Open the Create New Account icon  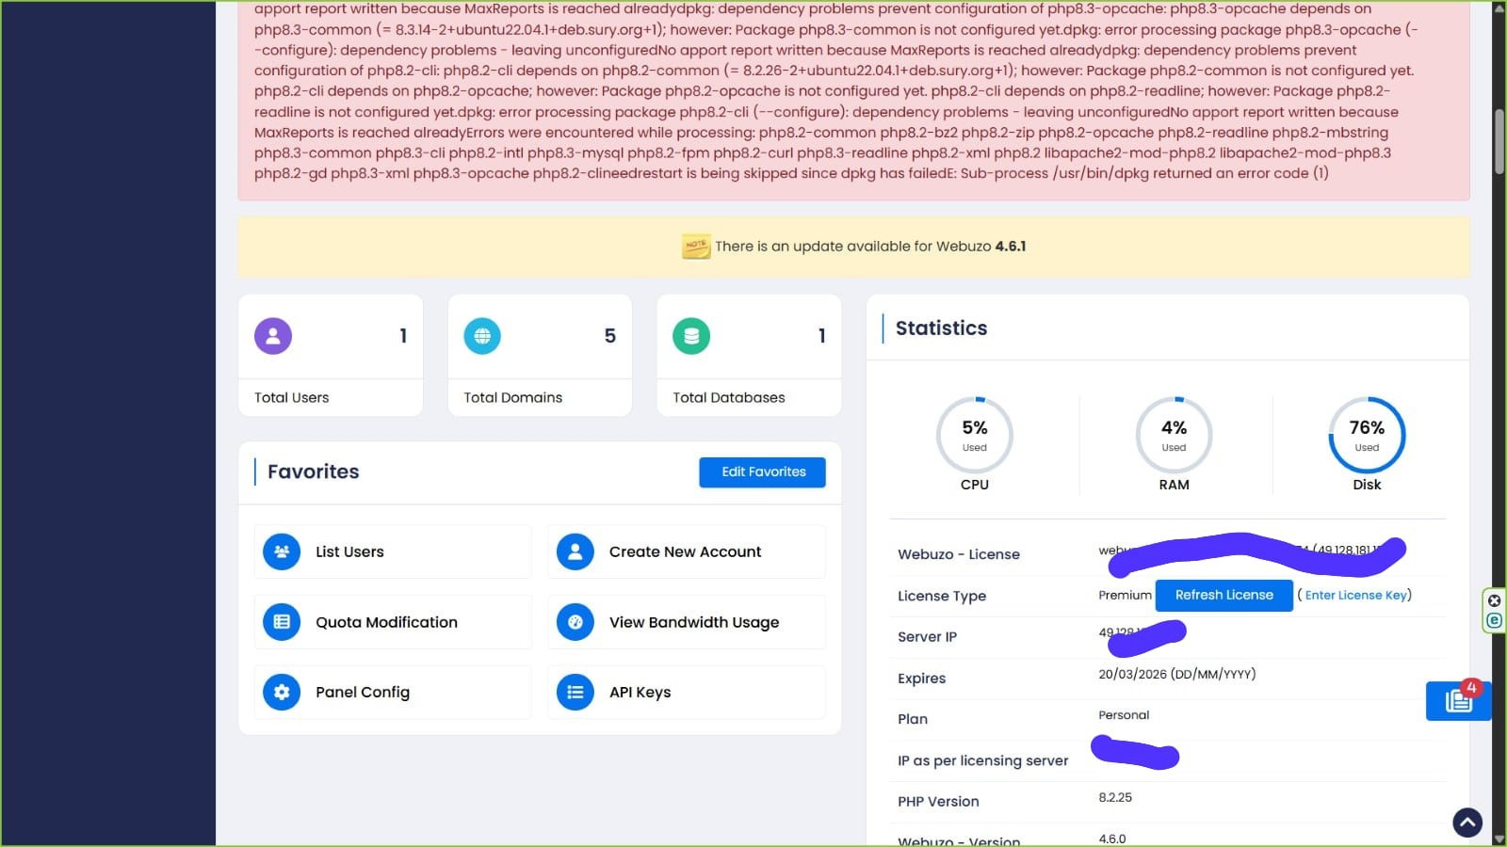tap(575, 551)
